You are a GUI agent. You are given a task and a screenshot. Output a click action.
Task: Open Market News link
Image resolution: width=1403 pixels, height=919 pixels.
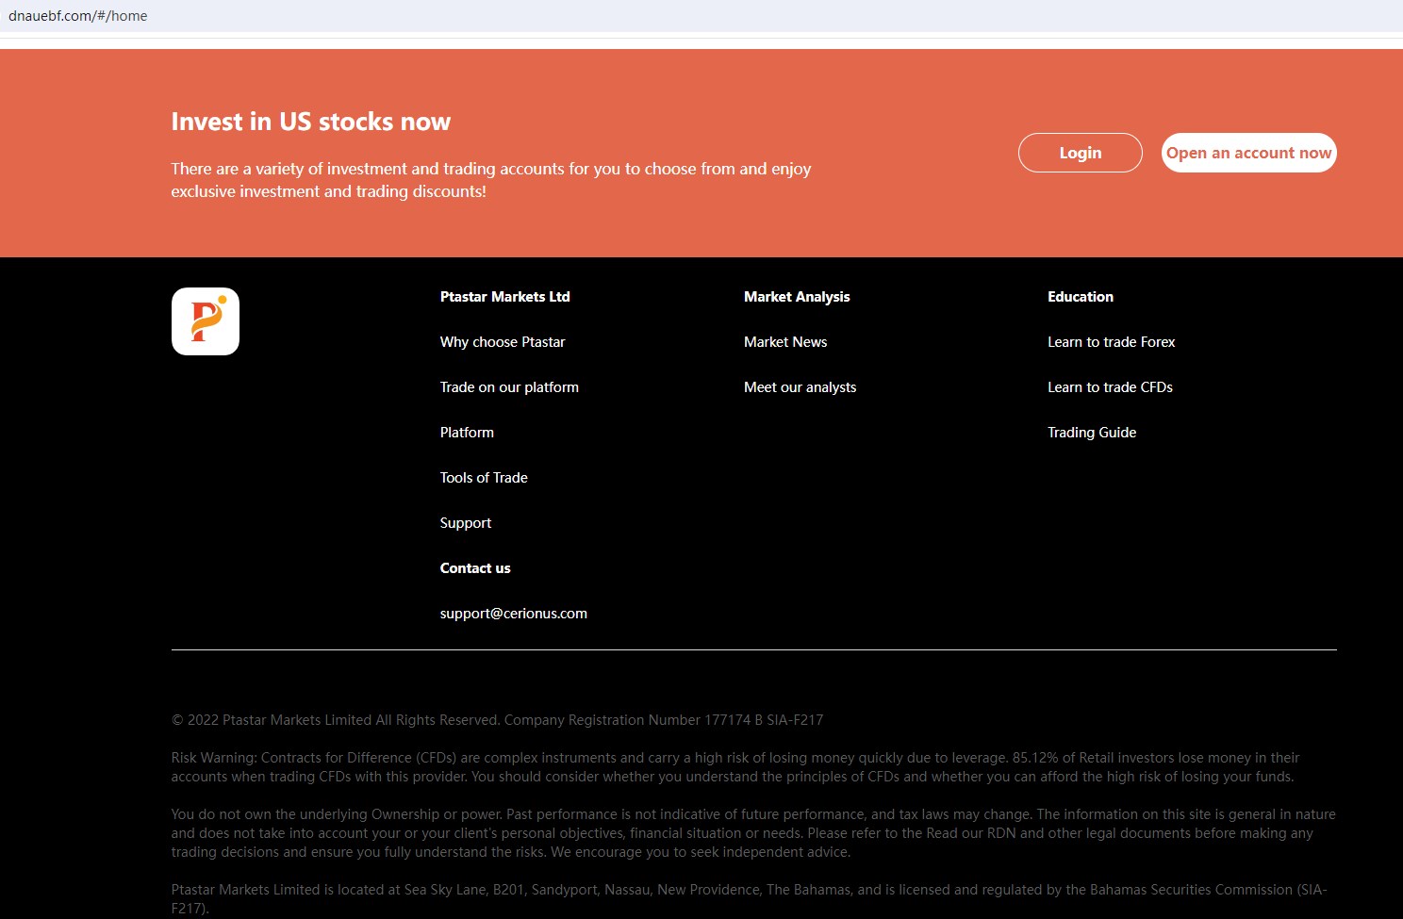pos(785,342)
